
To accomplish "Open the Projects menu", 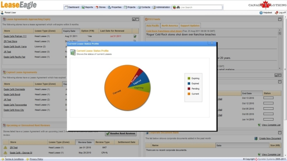I will [130, 7].
